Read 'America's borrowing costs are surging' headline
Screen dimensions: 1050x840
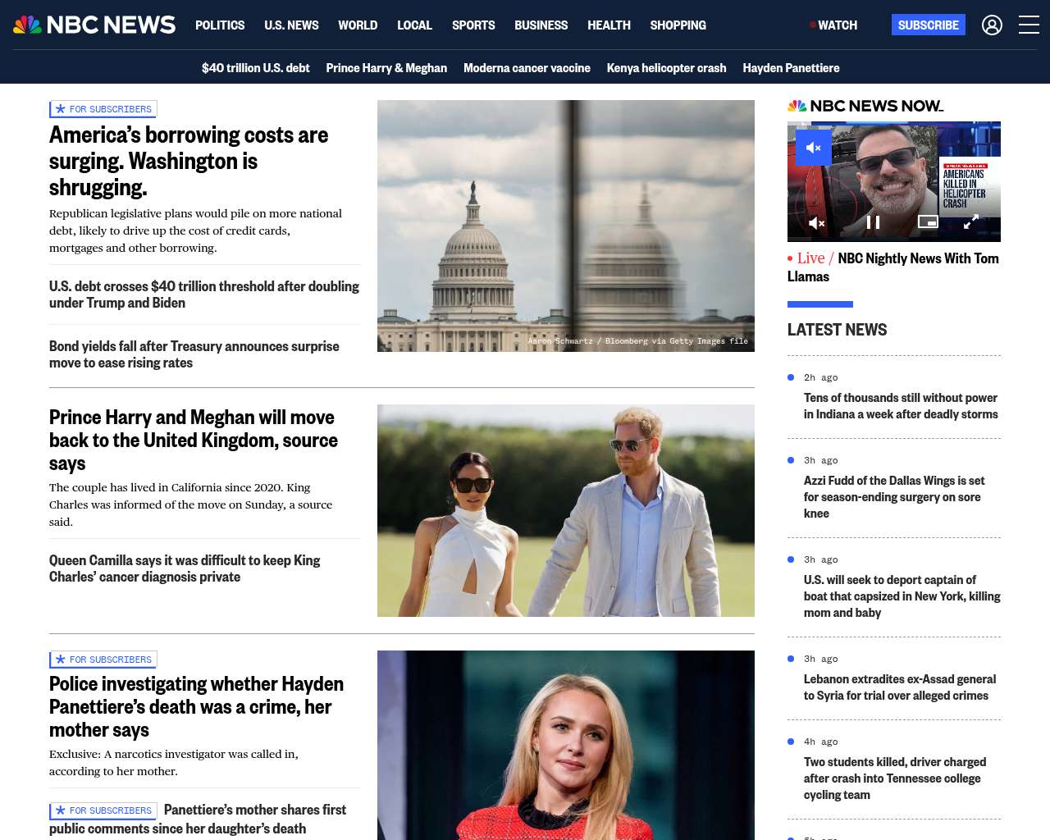tap(189, 161)
